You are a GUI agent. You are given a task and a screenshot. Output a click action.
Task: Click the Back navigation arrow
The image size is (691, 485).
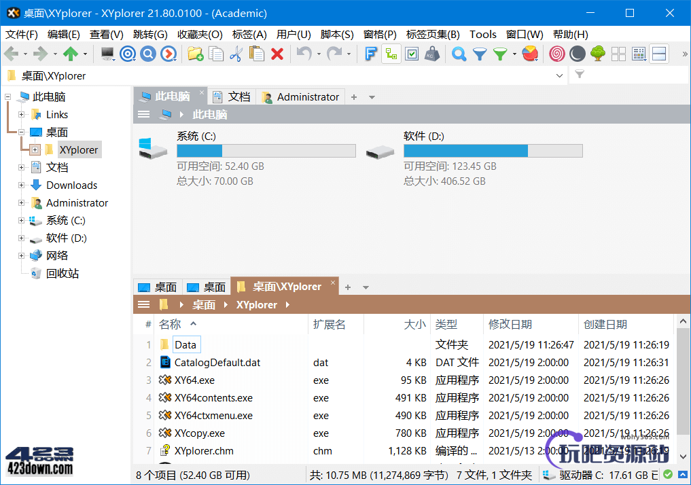(x=11, y=54)
